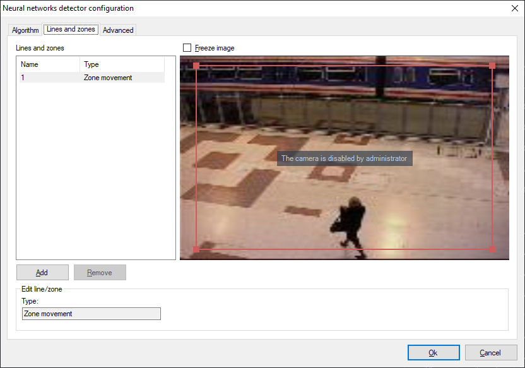Switch to the Algorithm tab
The height and width of the screenshot is (368, 525).
coord(25,30)
